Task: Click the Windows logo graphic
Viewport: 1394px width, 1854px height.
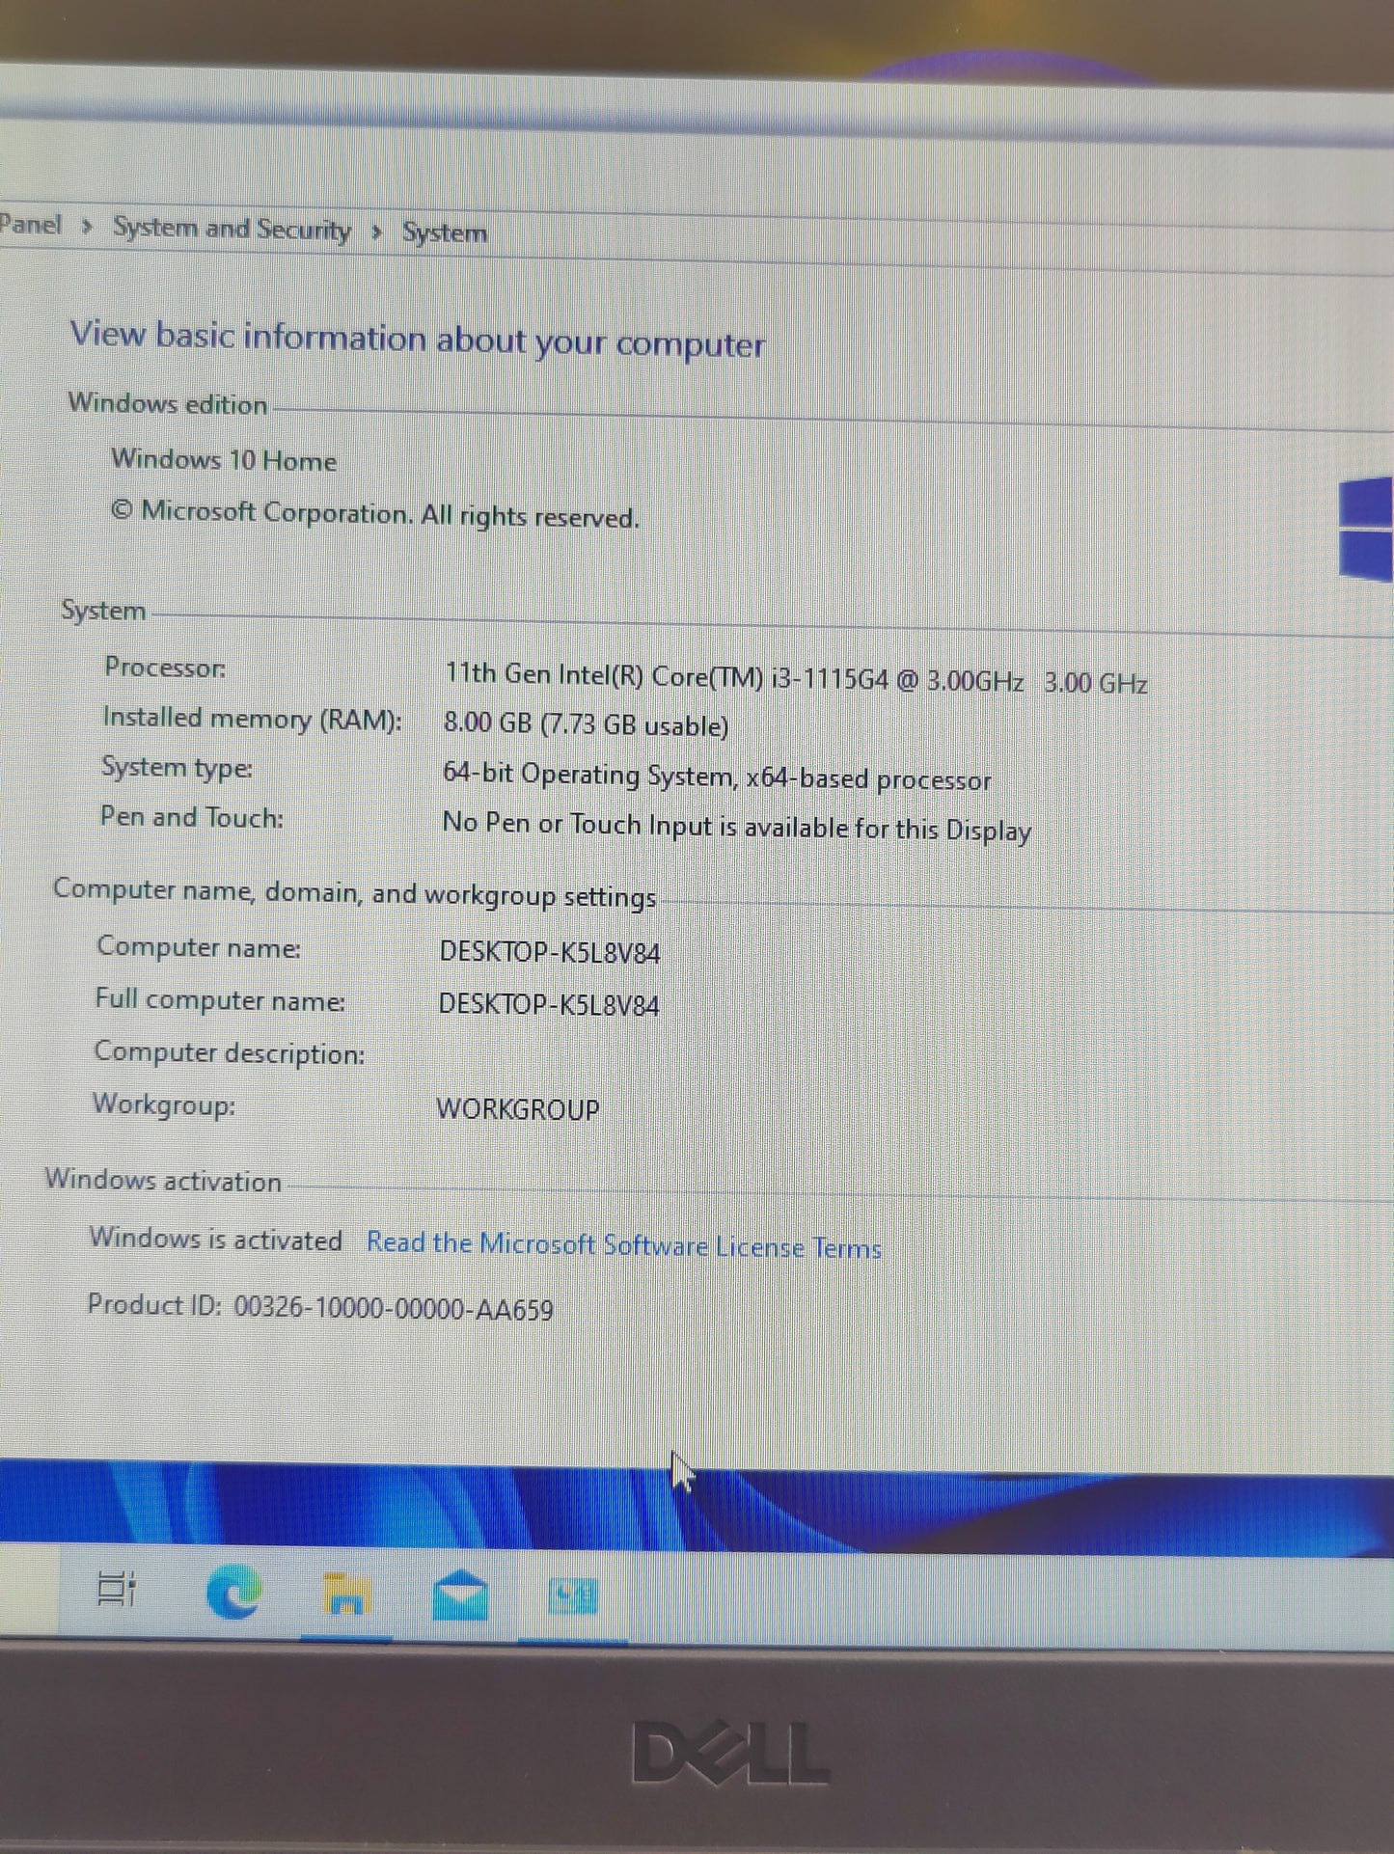Action: coord(1366,529)
